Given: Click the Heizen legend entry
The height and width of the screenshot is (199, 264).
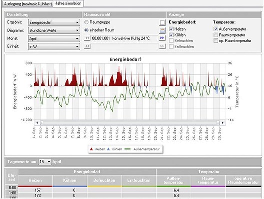Looking at the screenshot, I should 97,149.
